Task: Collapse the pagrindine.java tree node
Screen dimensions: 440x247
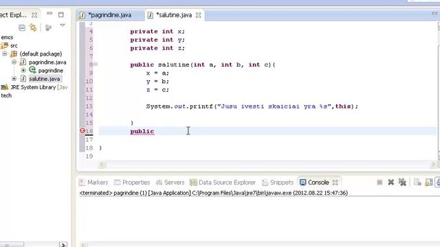Action: pyautogui.click(x=14, y=62)
